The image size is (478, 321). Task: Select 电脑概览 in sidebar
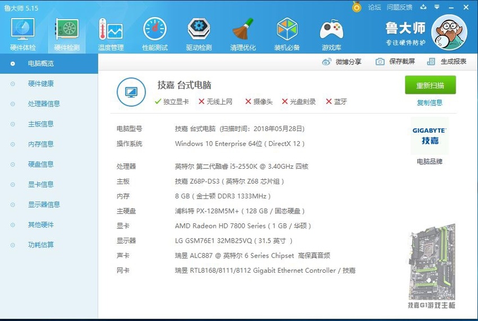(x=49, y=64)
